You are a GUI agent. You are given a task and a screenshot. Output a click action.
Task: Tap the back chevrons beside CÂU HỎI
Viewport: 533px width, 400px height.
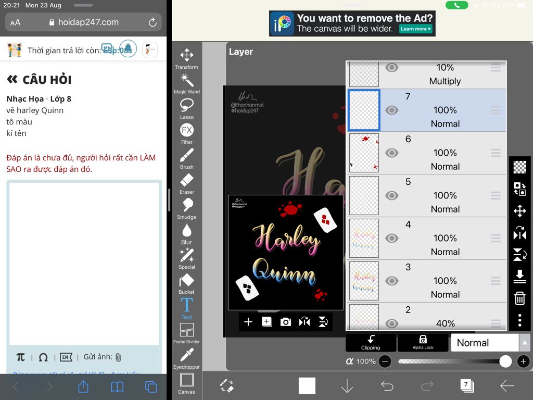(12, 80)
